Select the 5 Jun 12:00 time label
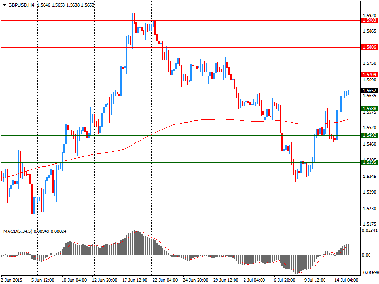Screen dimensions: 379x284 [x=43, y=280]
